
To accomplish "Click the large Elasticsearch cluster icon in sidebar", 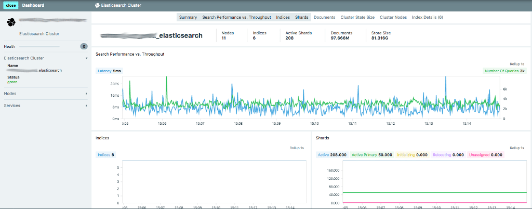I will pos(11,22).
